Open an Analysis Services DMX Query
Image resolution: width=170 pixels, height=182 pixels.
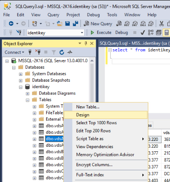[x=135, y=23]
